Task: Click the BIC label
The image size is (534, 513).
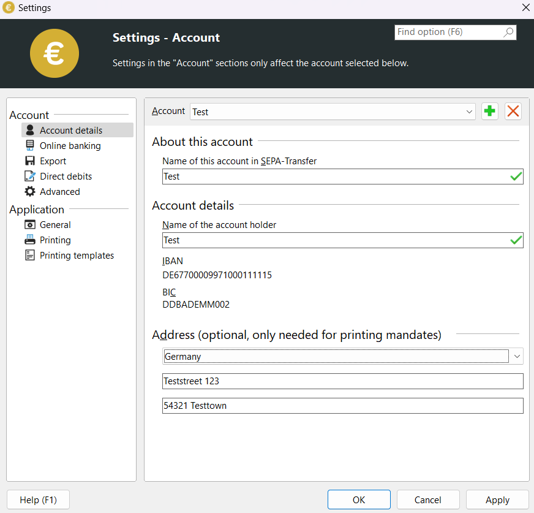Action: [169, 292]
